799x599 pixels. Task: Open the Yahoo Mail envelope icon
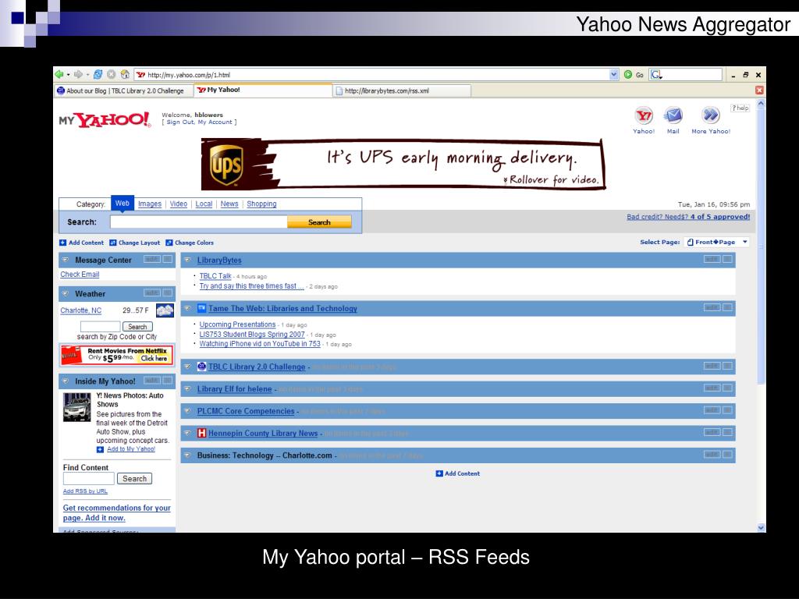coord(673,115)
